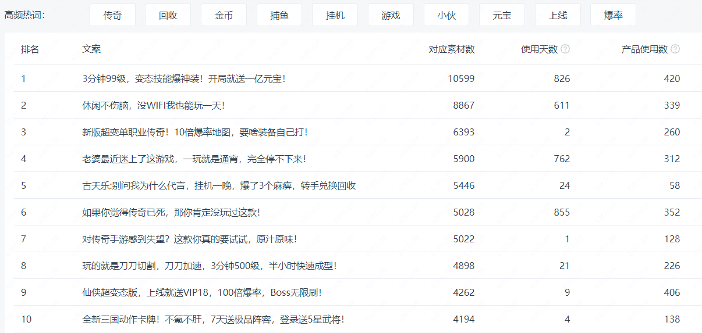Click the 对应素材数 column header

pyautogui.click(x=452, y=49)
